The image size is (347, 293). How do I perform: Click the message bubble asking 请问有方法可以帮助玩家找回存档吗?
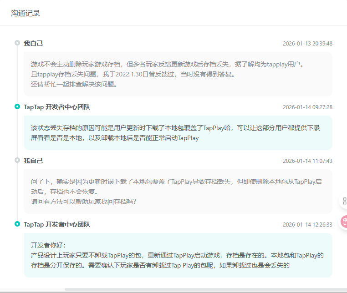[178, 192]
